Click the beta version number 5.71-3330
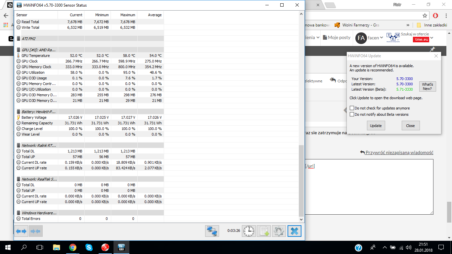The height and width of the screenshot is (254, 452). coord(405,89)
